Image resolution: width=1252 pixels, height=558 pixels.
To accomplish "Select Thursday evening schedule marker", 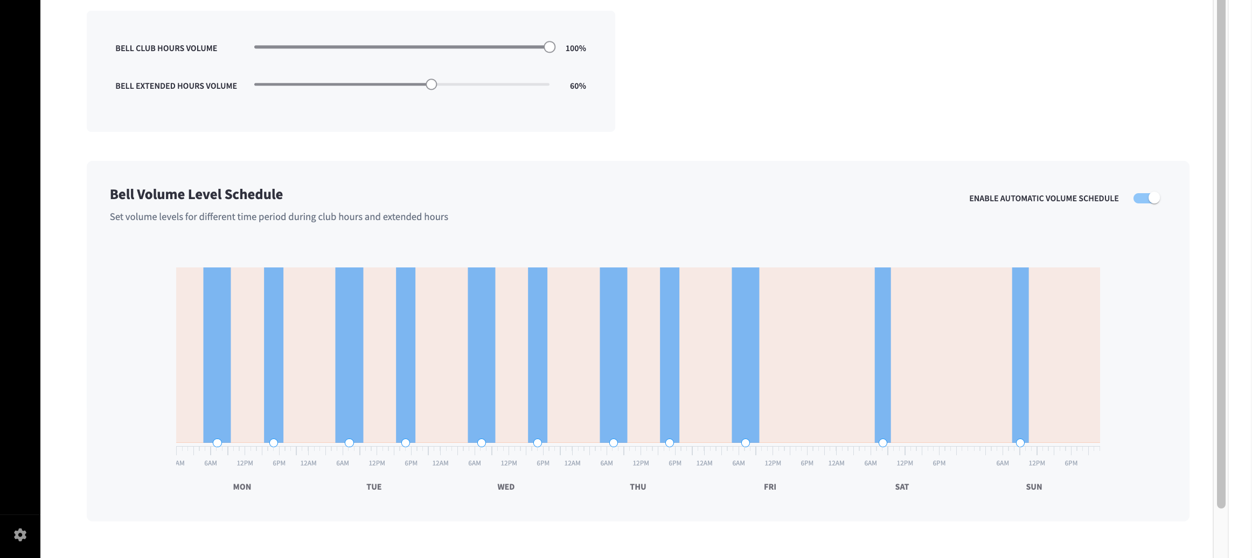I will [x=670, y=443].
